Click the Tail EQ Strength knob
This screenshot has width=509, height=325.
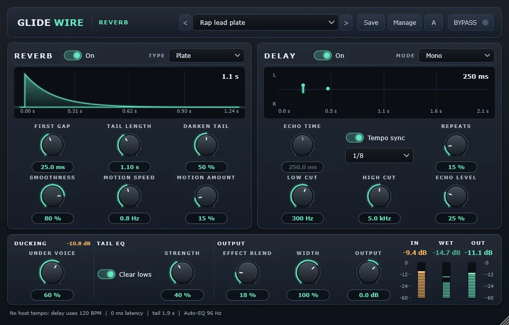[182, 272]
